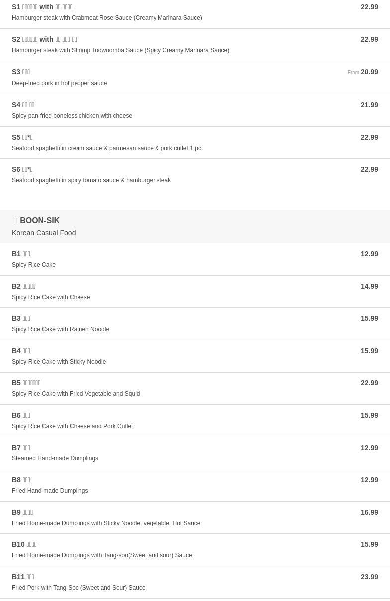390x601 pixels.
Task: Click the From 20.99 price on S3
Action: [x=363, y=72]
